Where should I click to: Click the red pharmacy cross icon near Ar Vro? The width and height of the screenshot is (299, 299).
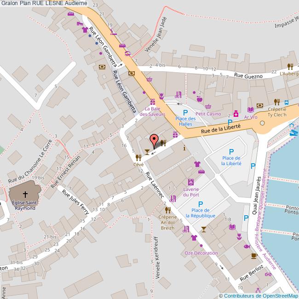[x=236, y=113]
